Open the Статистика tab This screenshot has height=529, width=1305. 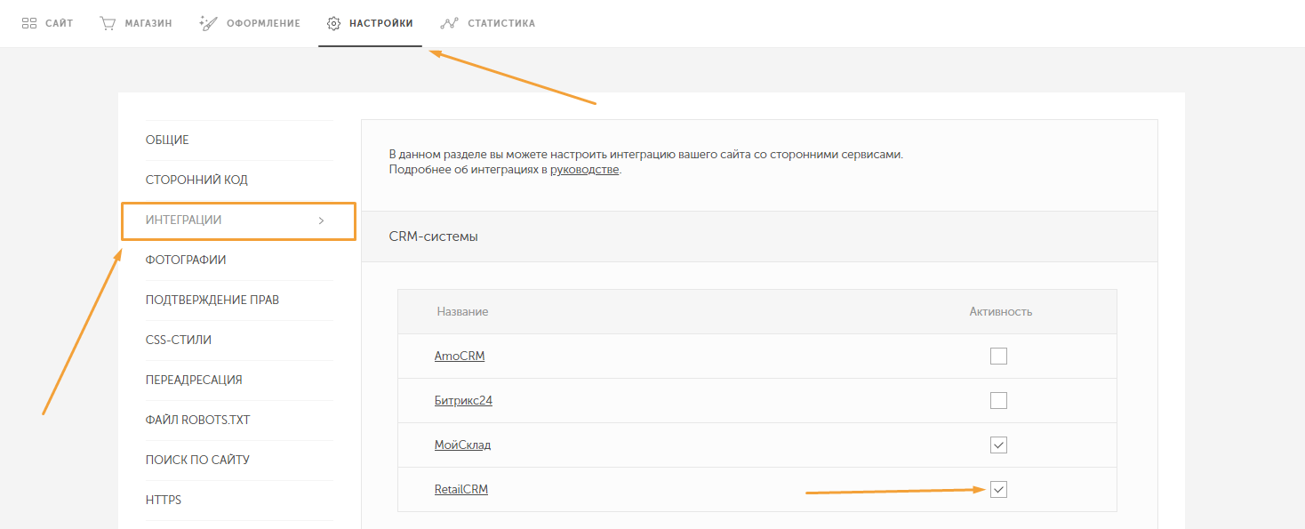500,23
